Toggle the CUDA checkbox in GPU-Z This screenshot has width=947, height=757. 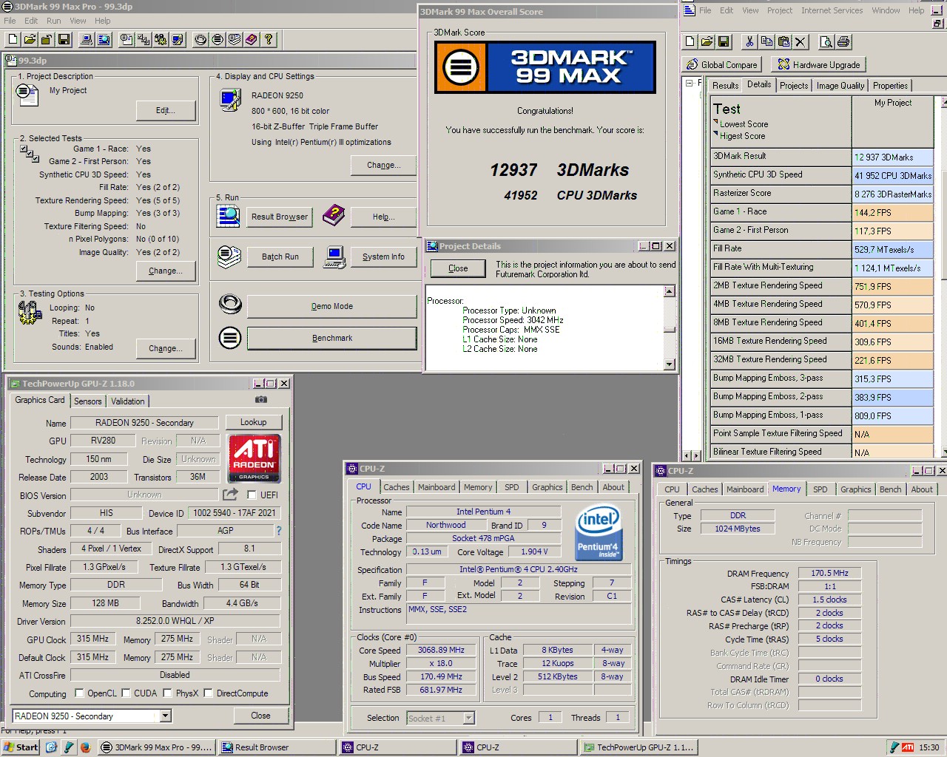coord(127,693)
